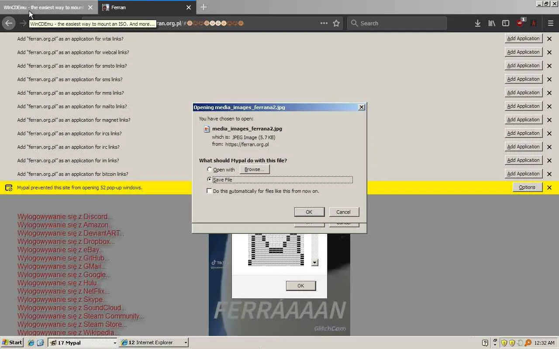This screenshot has width=559, height=349.
Task: Bookmark this page with the star icon
Action: pos(336,23)
